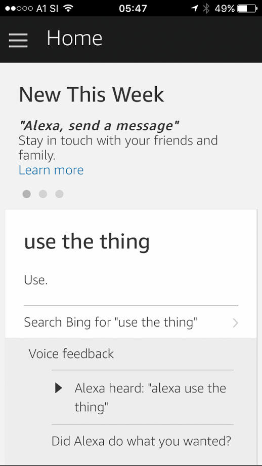The width and height of the screenshot is (262, 466).
Task: Tap the New This Week heading
Action: (x=91, y=94)
